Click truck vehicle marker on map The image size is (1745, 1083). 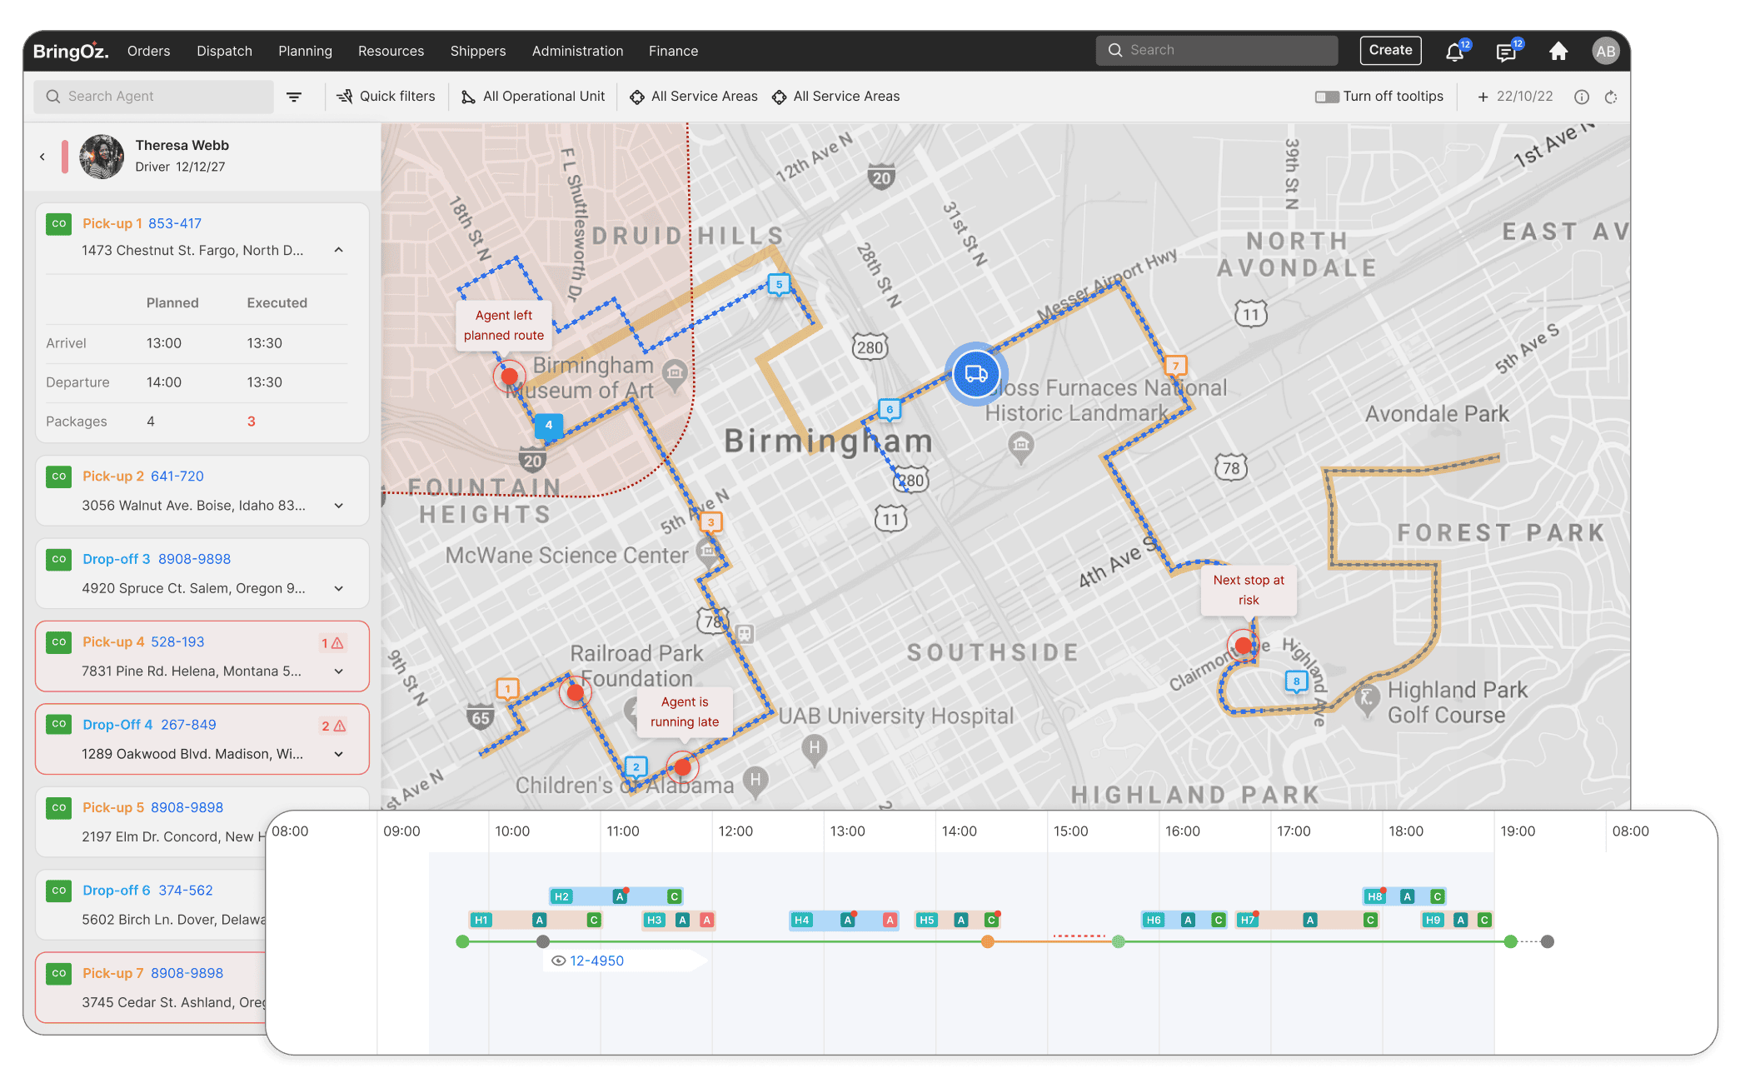[x=975, y=374]
